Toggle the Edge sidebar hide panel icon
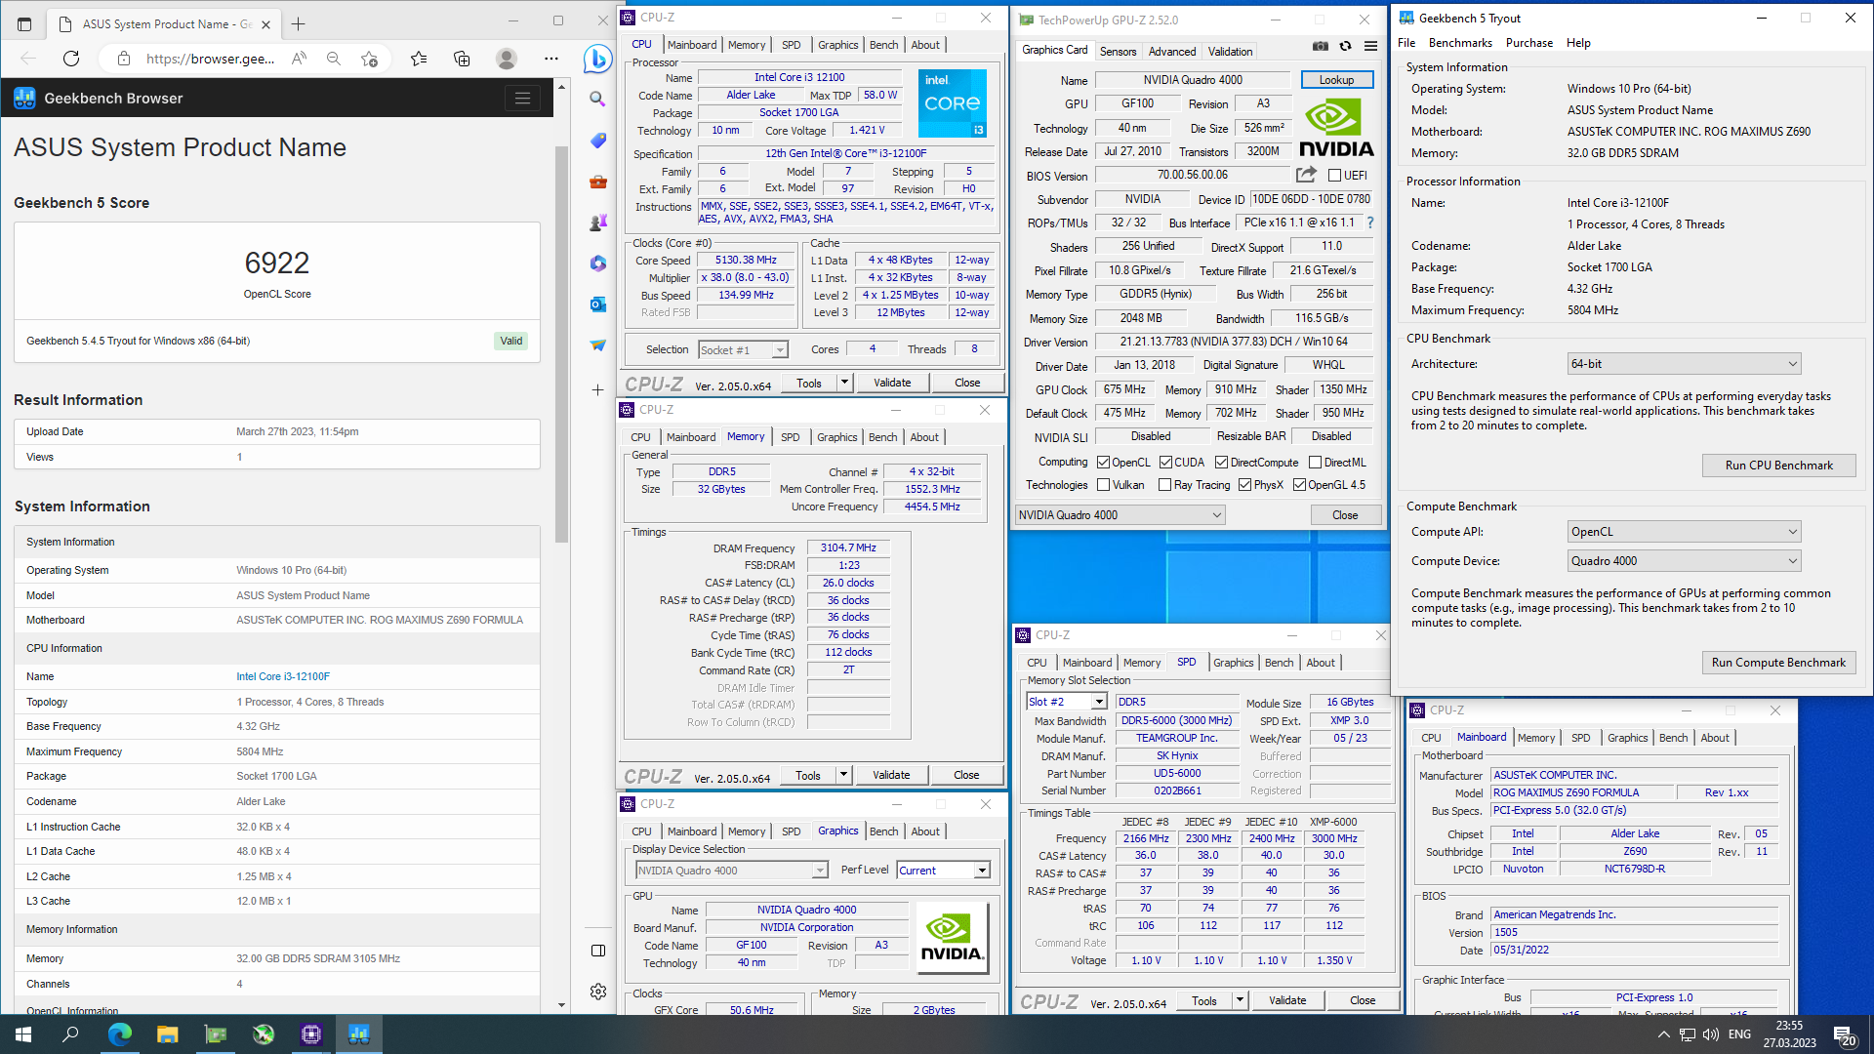This screenshot has height=1054, width=1874. pos(597,951)
